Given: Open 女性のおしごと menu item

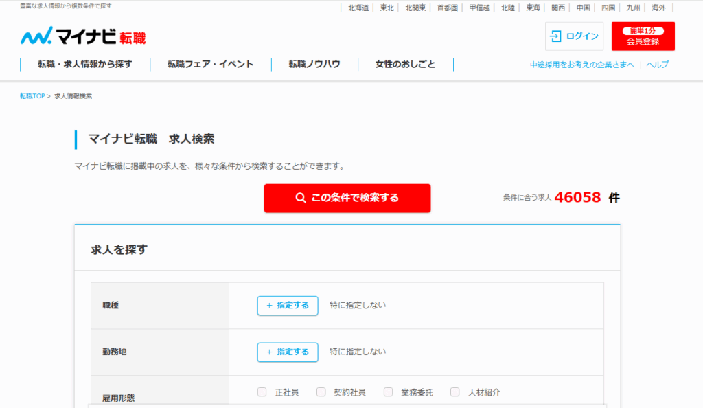Looking at the screenshot, I should point(405,65).
